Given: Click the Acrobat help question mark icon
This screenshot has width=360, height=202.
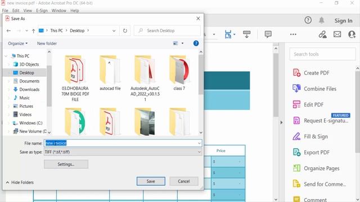Looking at the screenshot, I should [308, 20].
